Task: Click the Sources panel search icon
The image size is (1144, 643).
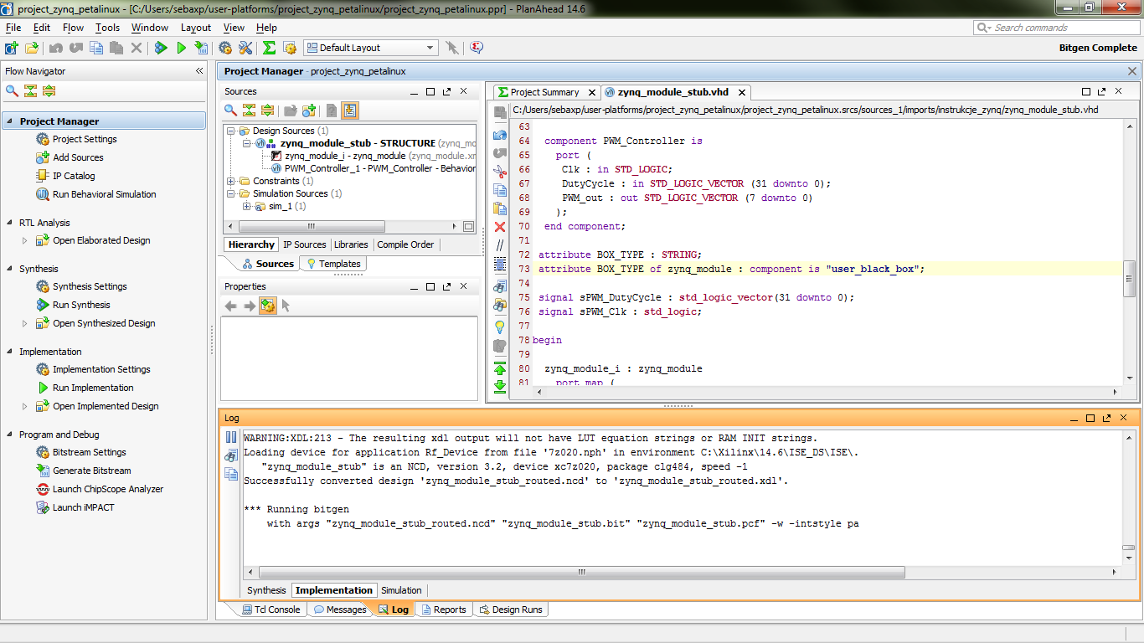Action: [230, 110]
